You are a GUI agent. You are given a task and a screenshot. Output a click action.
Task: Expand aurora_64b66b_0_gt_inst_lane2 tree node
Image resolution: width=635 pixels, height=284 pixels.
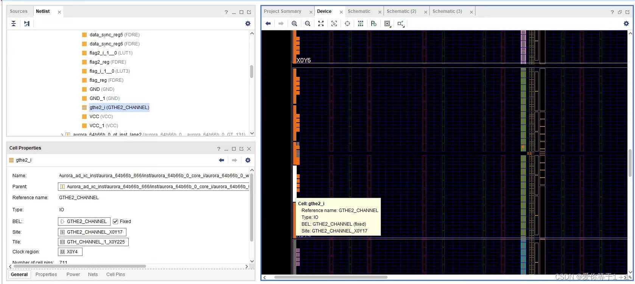point(62,134)
